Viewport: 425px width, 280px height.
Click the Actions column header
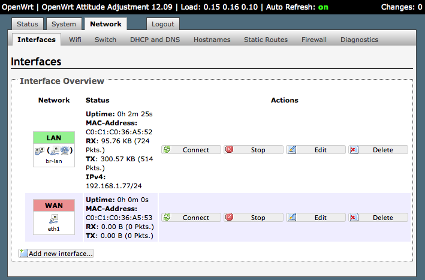[285, 100]
